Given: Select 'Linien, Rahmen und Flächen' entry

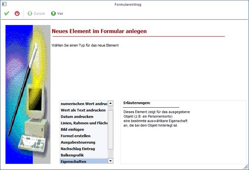Looking at the screenshot, I should point(83,123).
